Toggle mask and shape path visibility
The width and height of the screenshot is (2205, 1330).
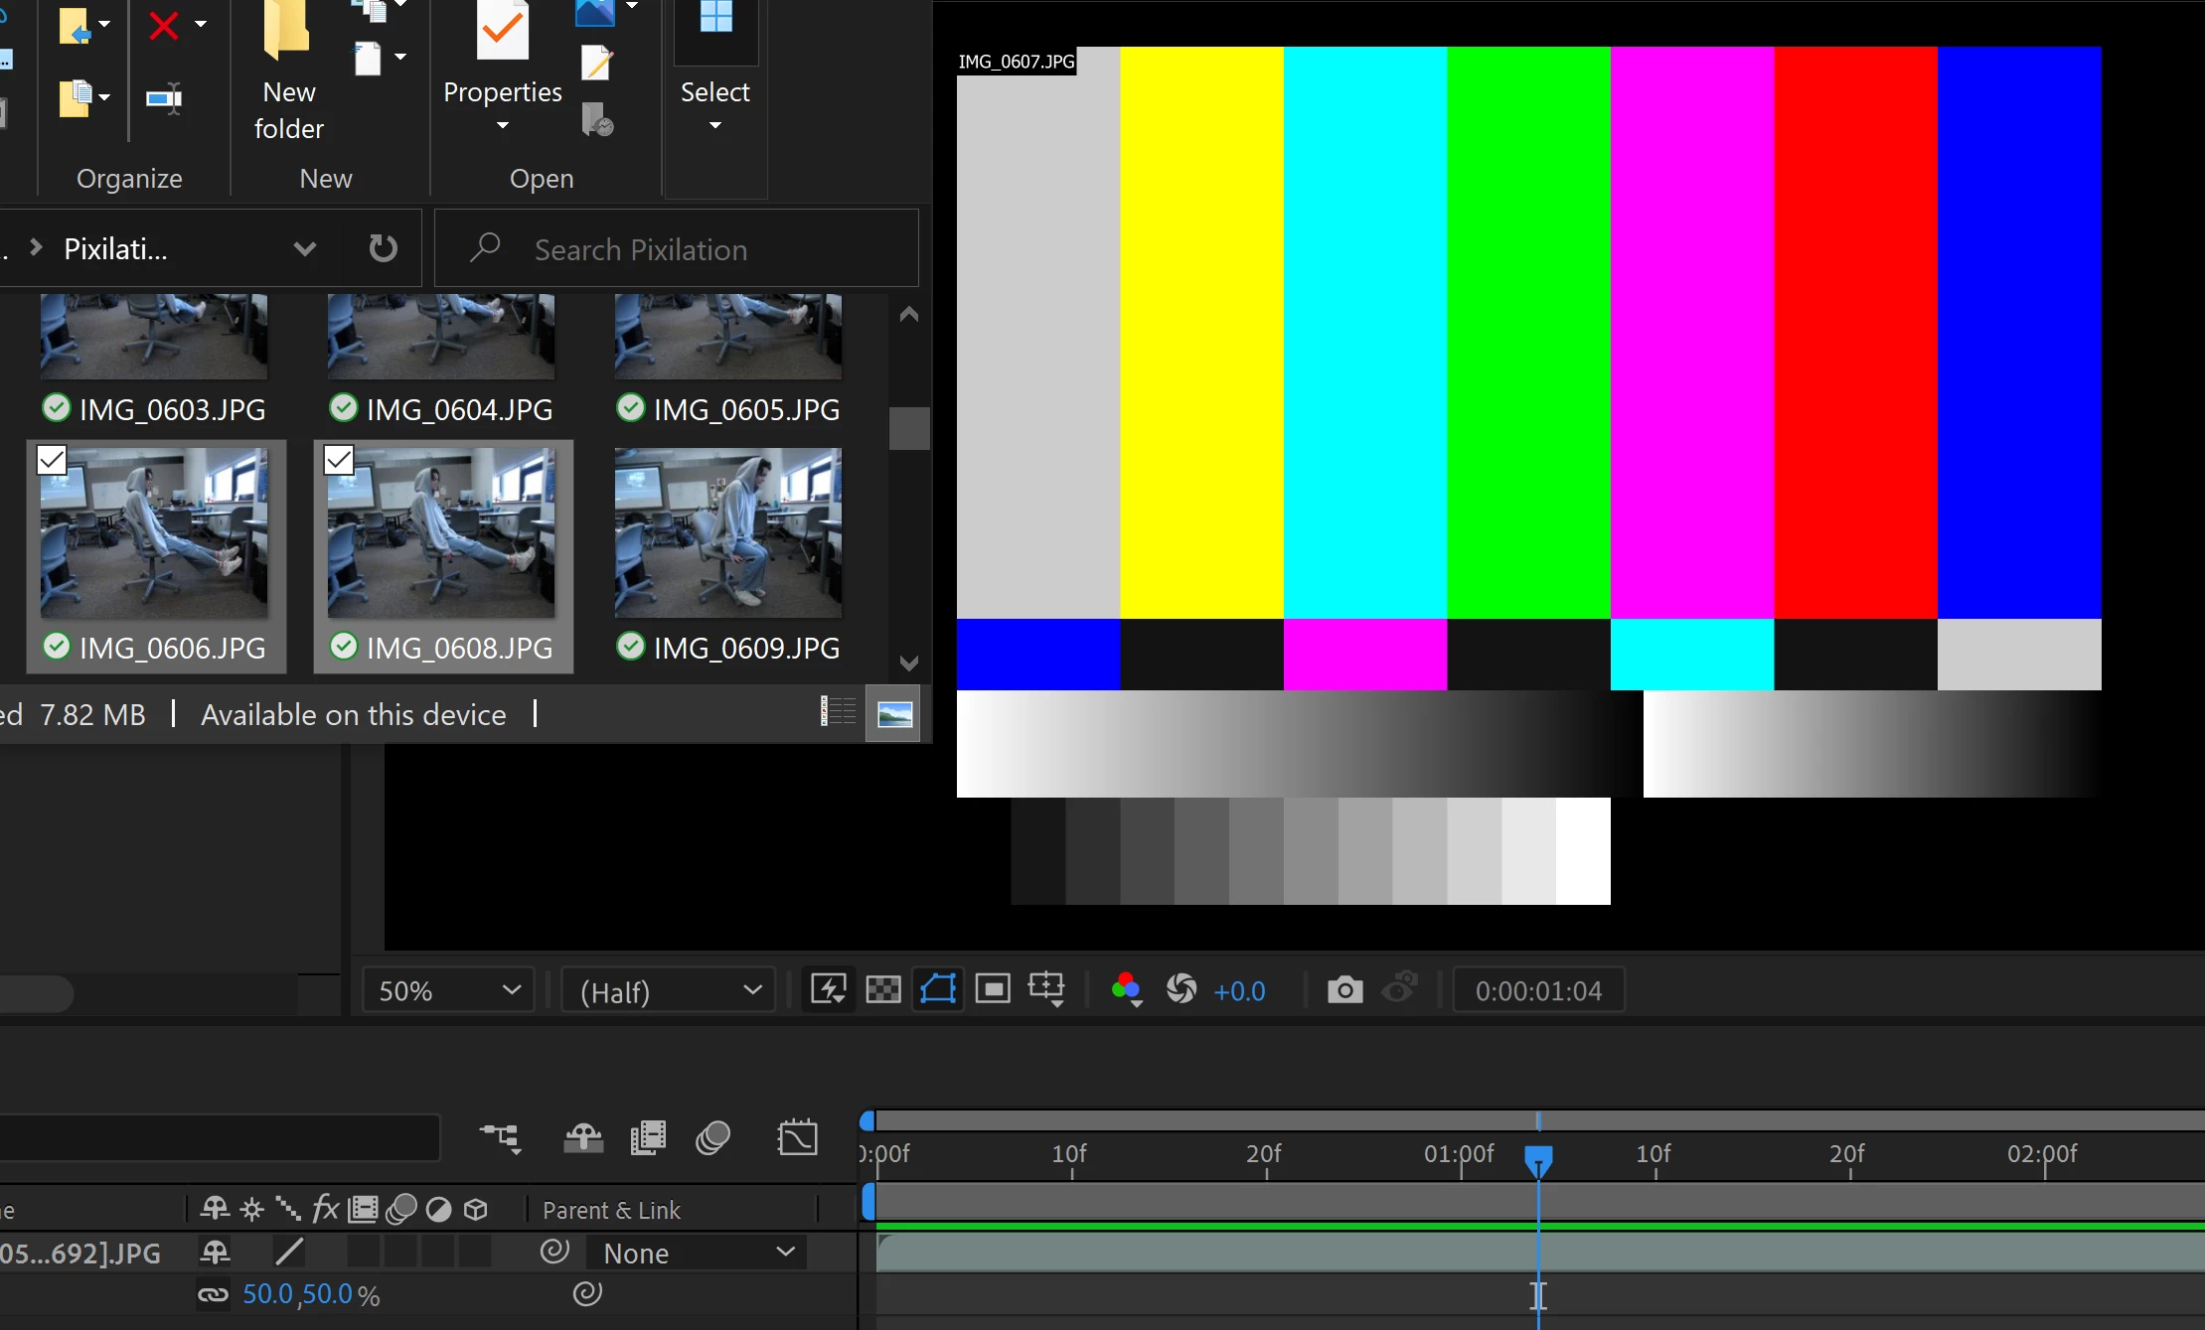click(x=938, y=990)
